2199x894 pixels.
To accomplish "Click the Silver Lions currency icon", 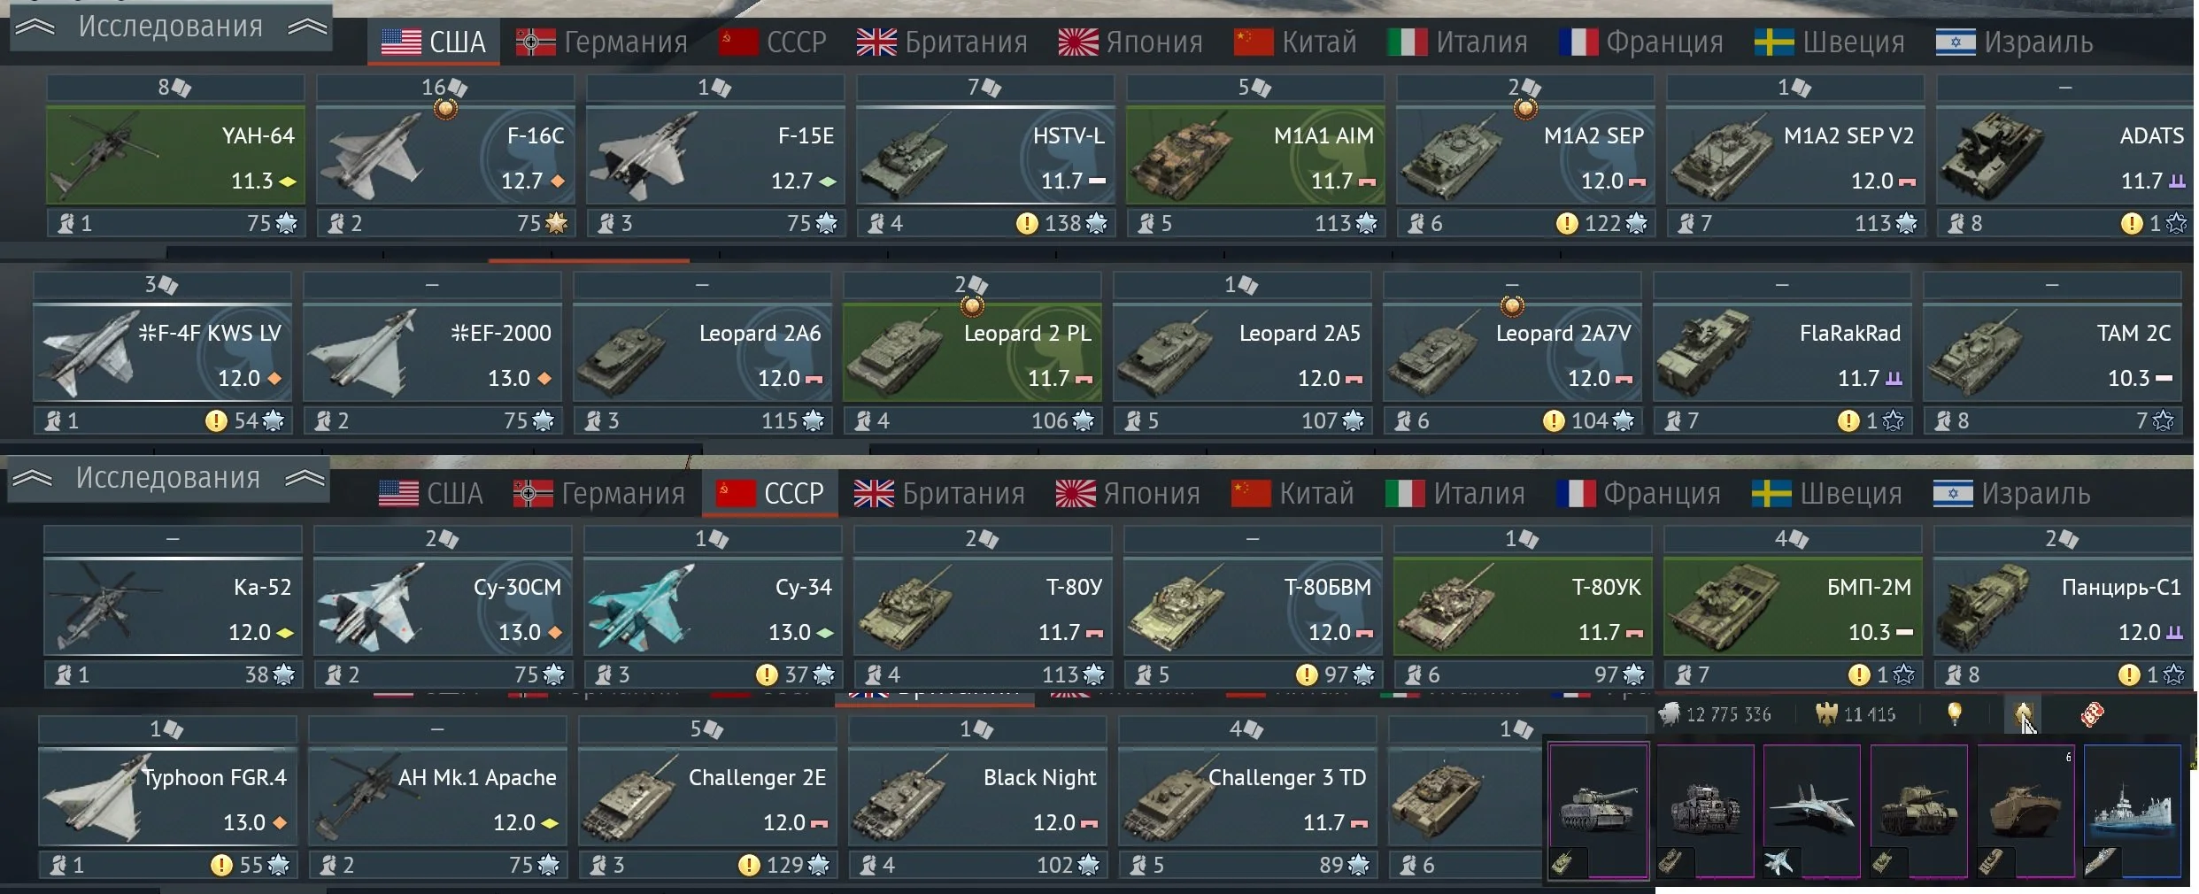I will pyautogui.click(x=1670, y=713).
